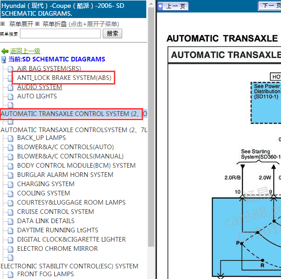Open ELECTRO CHROME MIRROR schematic
The width and height of the screenshot is (281, 279).
pyautogui.click(x=57, y=249)
